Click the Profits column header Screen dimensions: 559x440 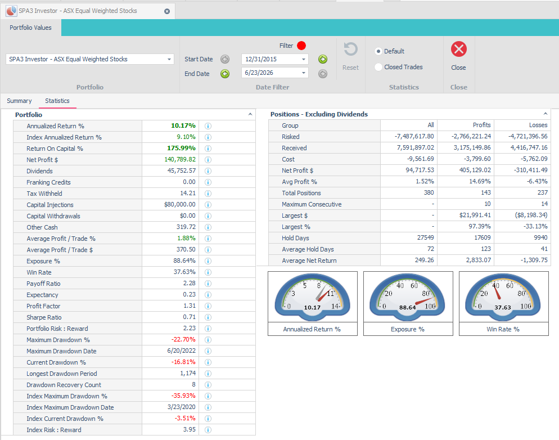pos(481,125)
